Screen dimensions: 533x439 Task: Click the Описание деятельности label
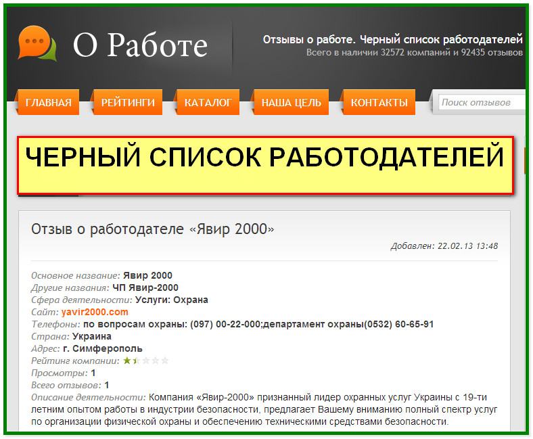89,397
